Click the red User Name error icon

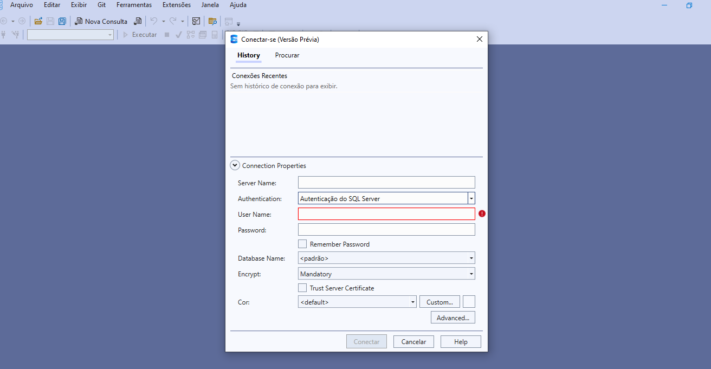(482, 213)
